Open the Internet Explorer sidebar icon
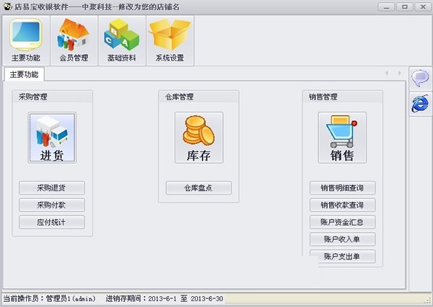Screen dimensions: 433x307 [x=420, y=104]
